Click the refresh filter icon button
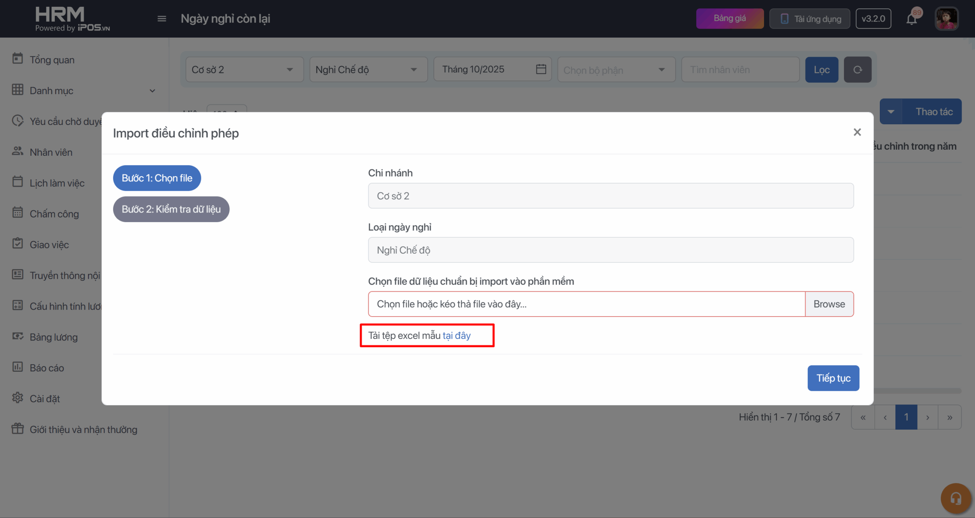The width and height of the screenshot is (975, 518). click(857, 70)
